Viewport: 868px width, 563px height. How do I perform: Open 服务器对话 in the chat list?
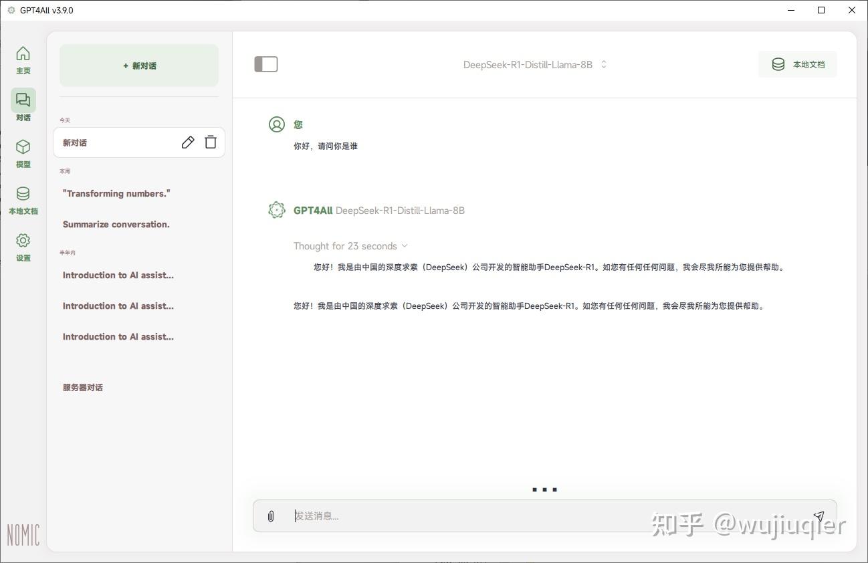(x=83, y=387)
